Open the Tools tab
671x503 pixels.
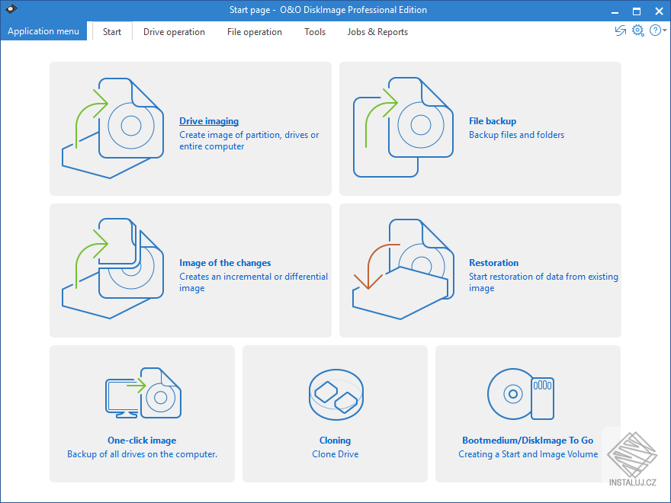[x=315, y=32]
